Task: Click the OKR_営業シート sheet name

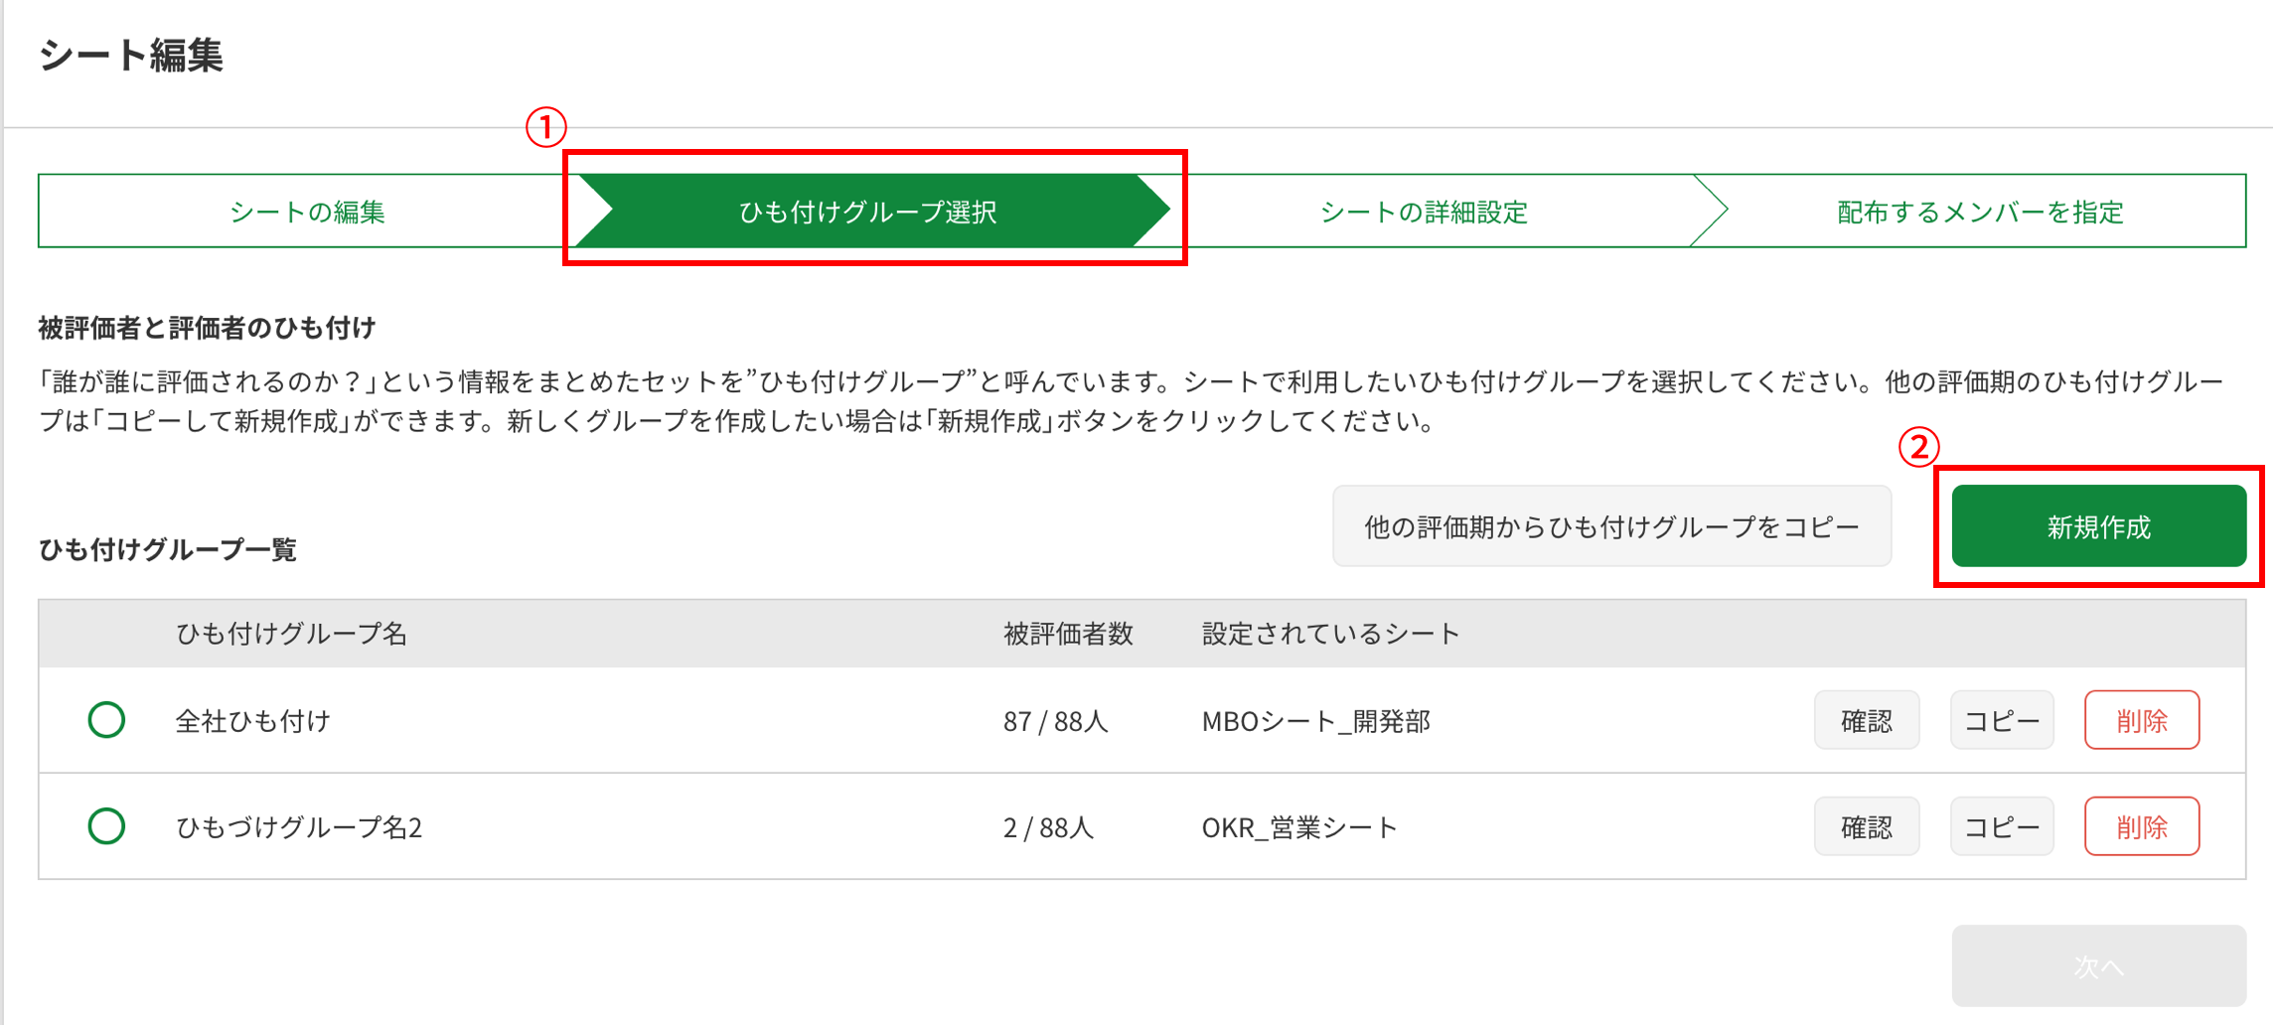Action: [x=1299, y=827]
